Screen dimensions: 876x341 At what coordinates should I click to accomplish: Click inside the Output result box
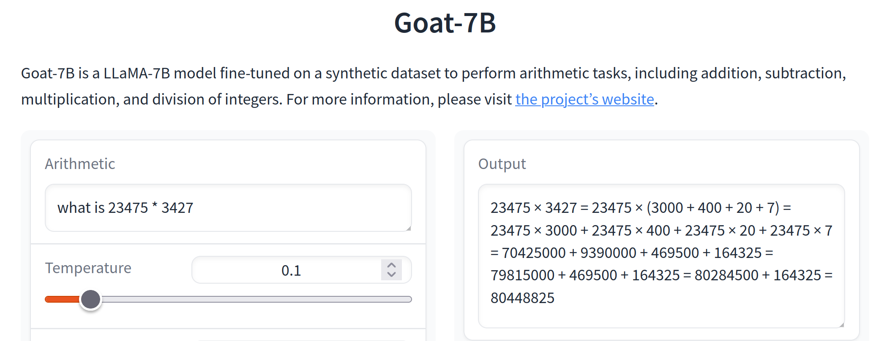coord(661,256)
